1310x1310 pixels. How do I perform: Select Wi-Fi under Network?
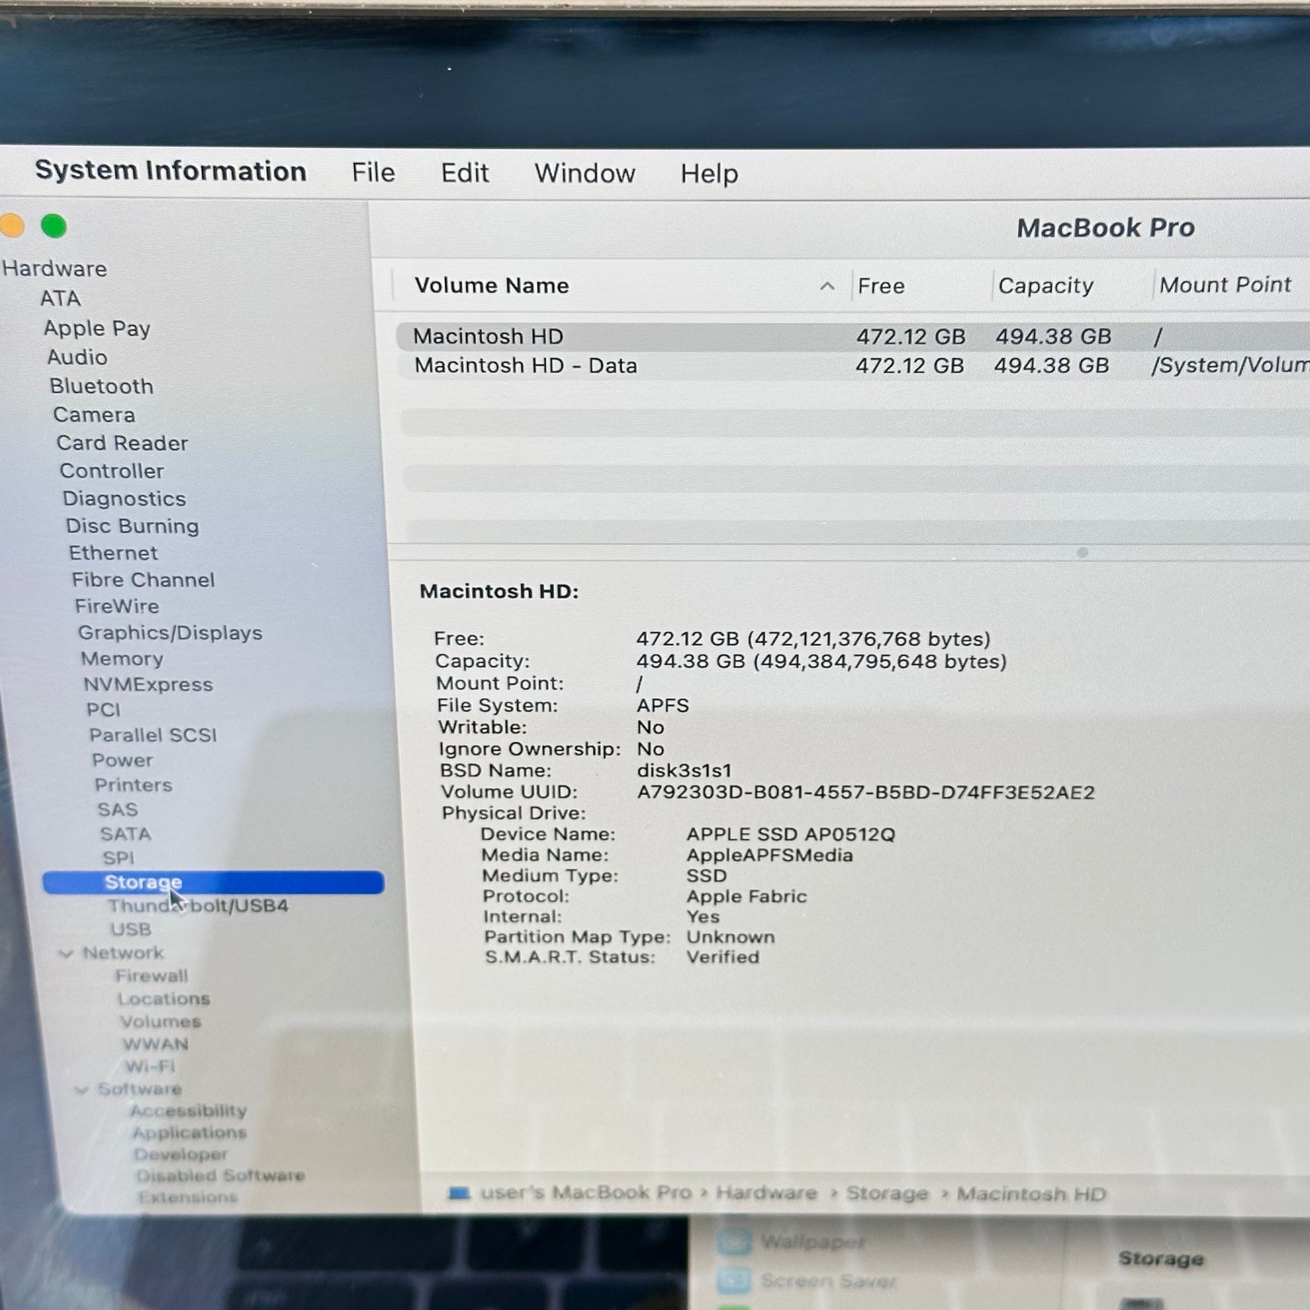pyautogui.click(x=150, y=1066)
